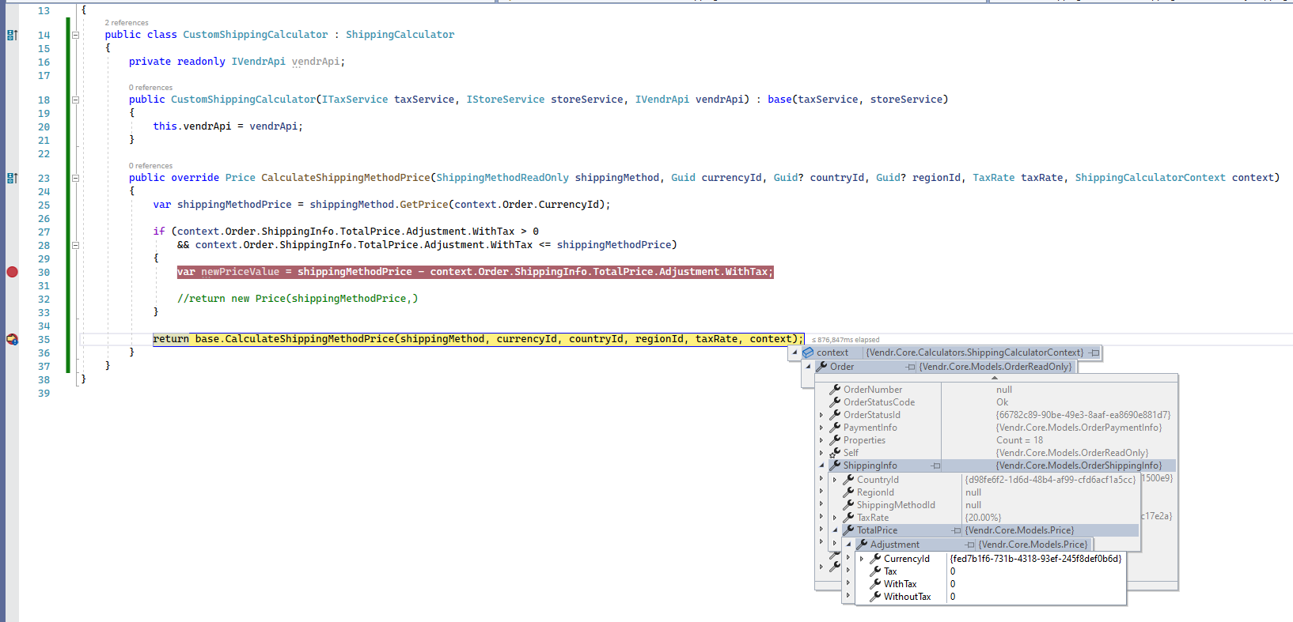1293x622 pixels.
Task: Collapse the if-block outline at line 28
Action: 76,245
